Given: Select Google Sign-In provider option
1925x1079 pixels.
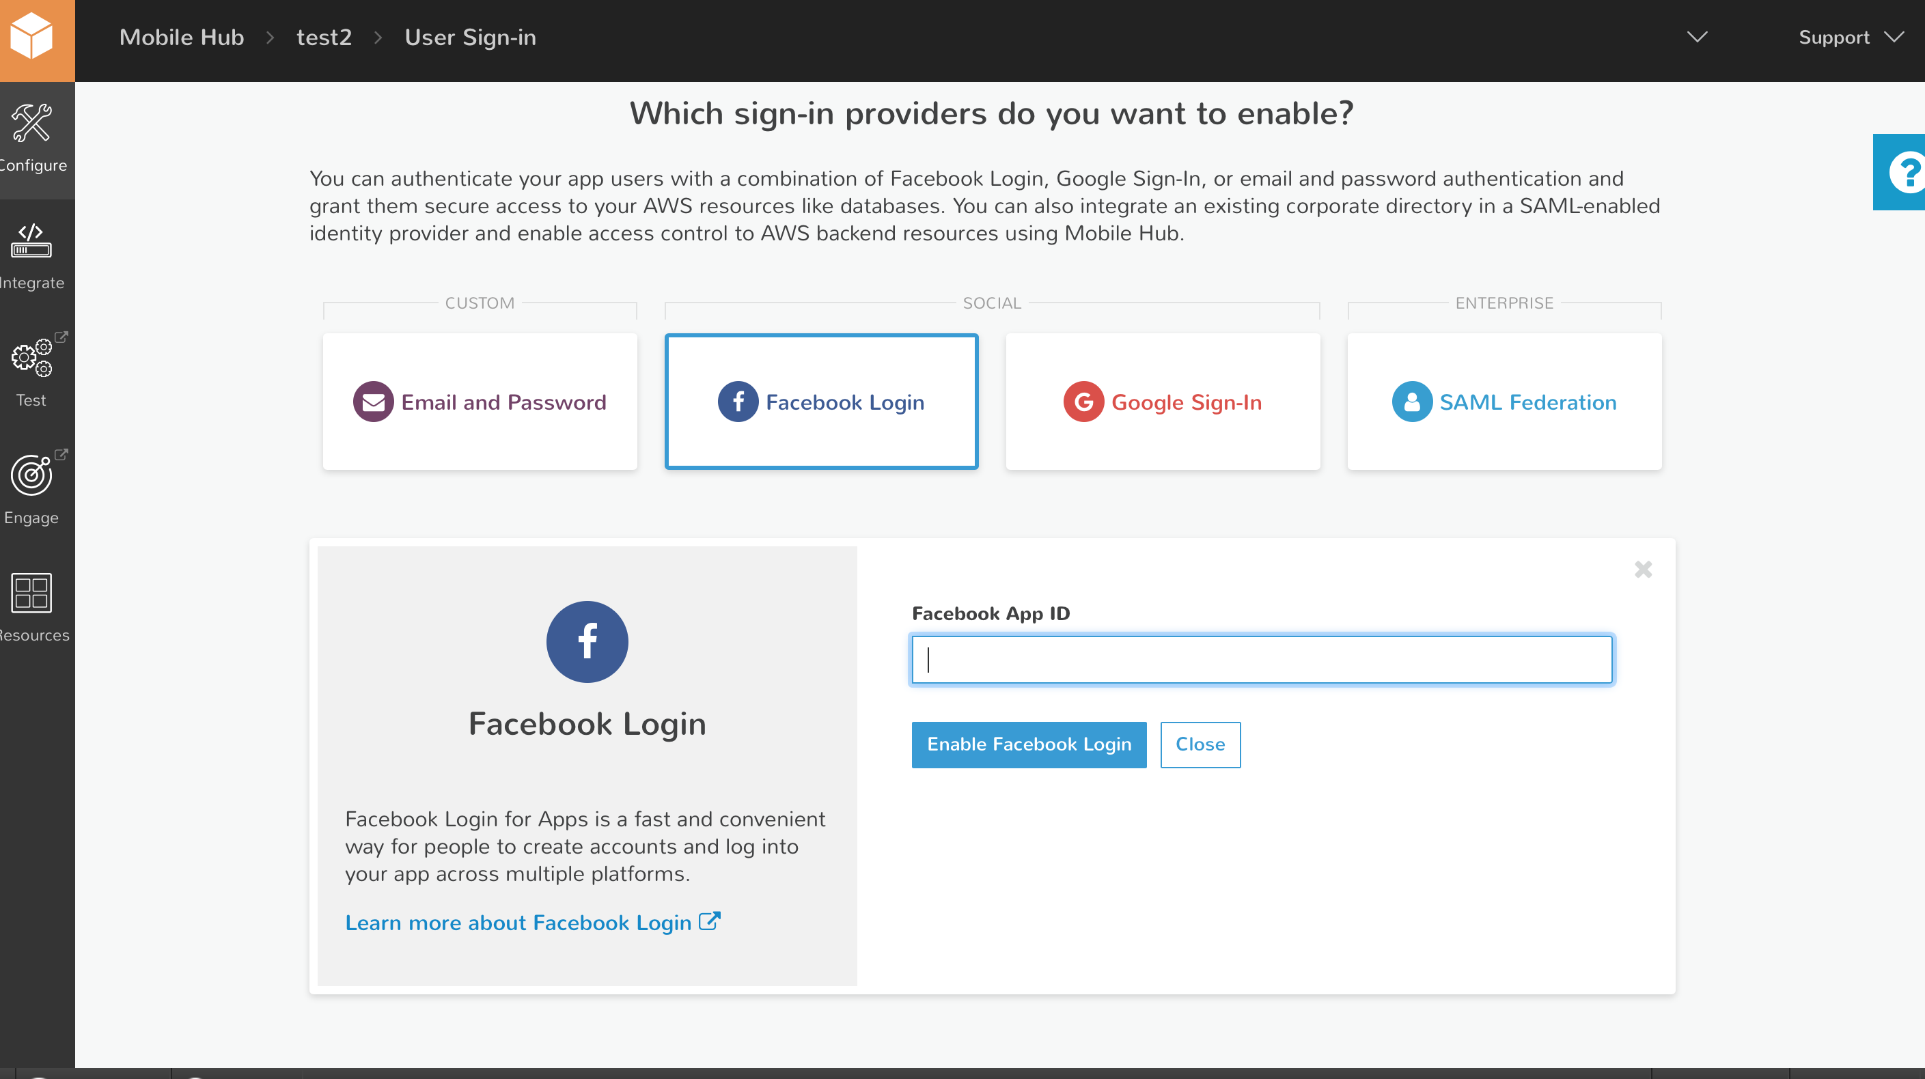Looking at the screenshot, I should tap(1162, 401).
